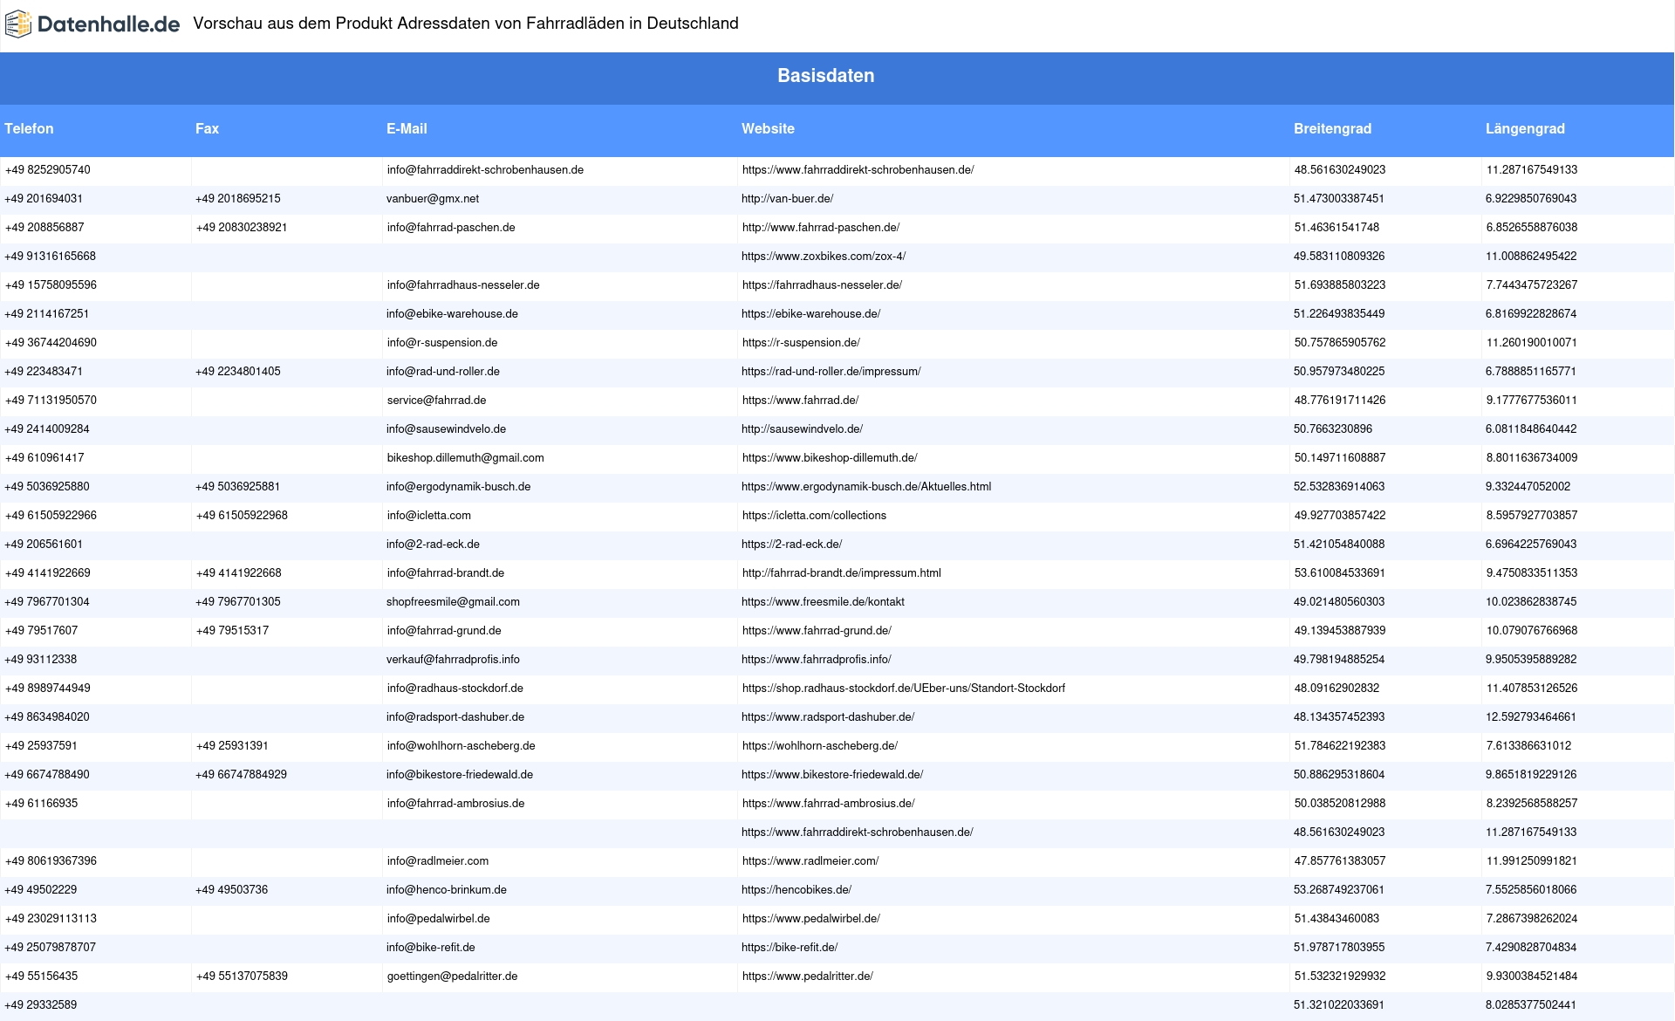Screen dimensions: 1675x1021
Task: Select email bikeshop.dillemuth@gmail.com
Action: point(466,458)
